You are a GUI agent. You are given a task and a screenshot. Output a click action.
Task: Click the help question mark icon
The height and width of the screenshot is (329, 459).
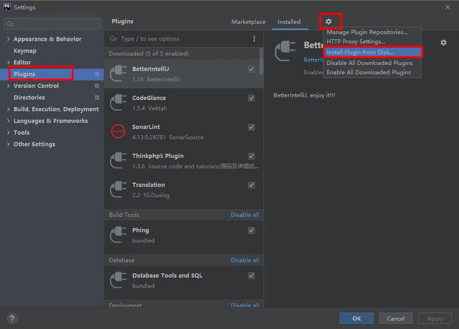coord(12,319)
